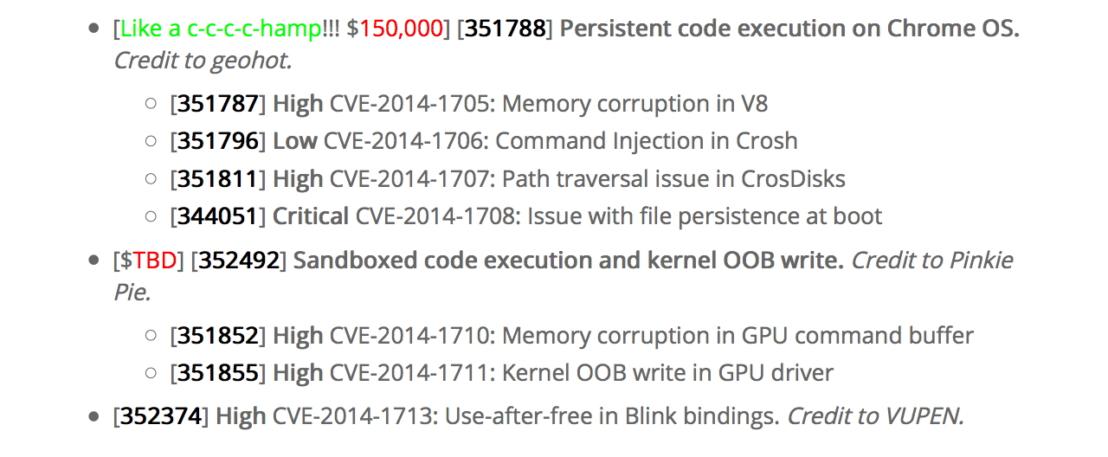
Task: Open bug link 351796
Action: coord(218,141)
